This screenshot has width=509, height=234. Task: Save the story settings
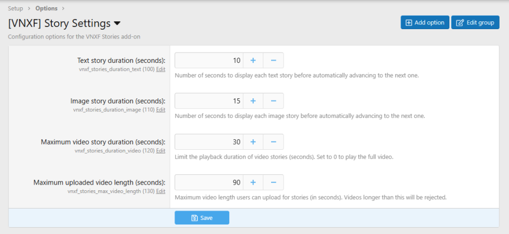(202, 218)
